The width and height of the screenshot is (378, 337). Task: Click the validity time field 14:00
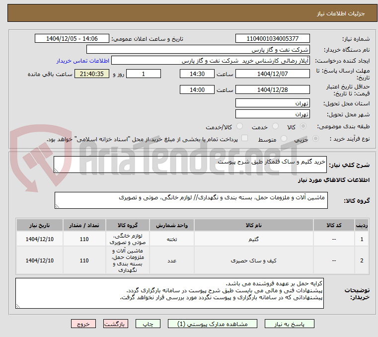pyautogui.click(x=197, y=89)
